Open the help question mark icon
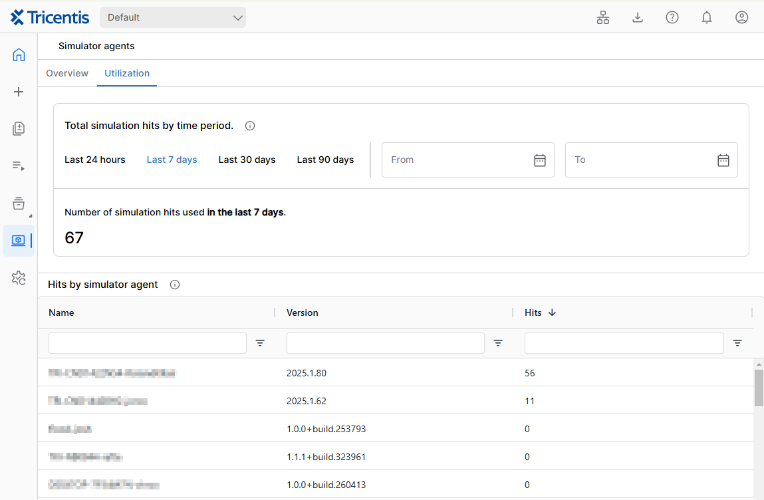The width and height of the screenshot is (764, 500). [672, 18]
